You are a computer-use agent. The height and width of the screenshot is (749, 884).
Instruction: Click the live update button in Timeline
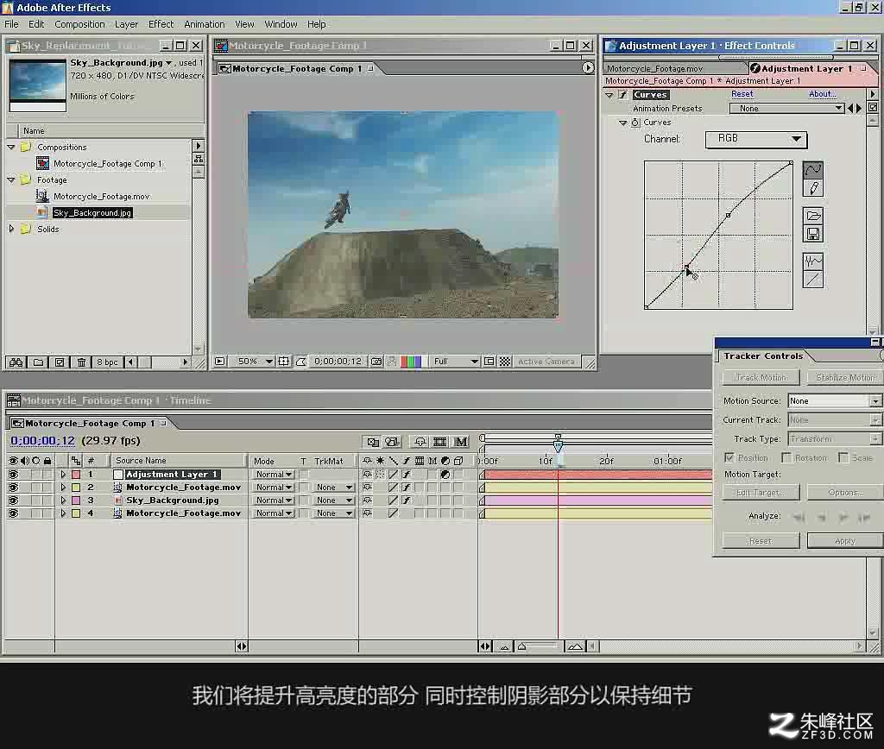[372, 441]
